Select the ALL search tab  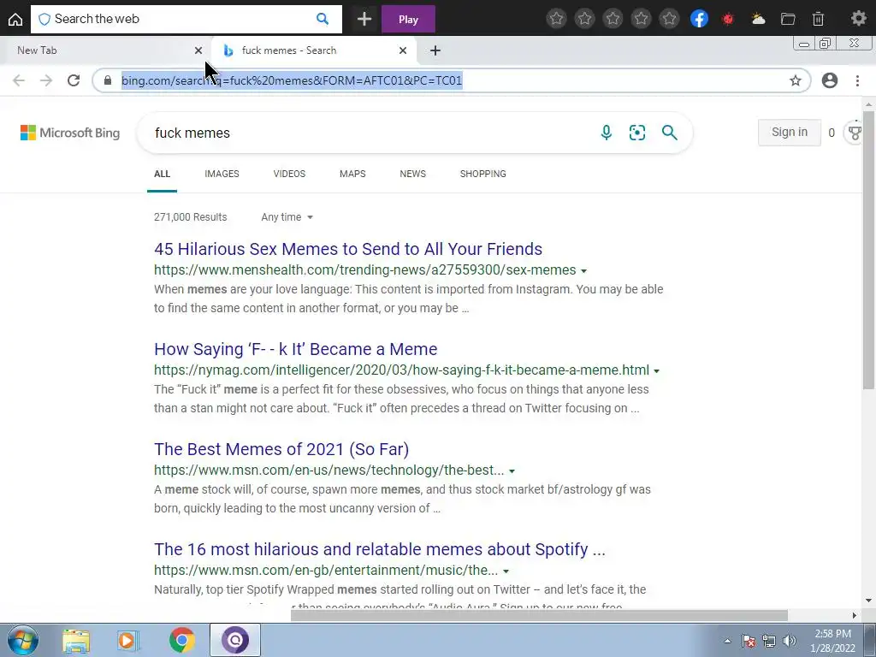click(x=162, y=174)
